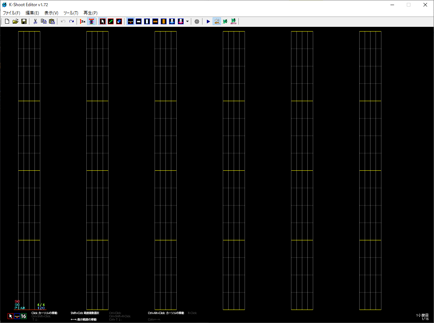Screen dimensions: 434x323
Task: Click the red-bordered cursor mode indicator
Action: (x=11, y=316)
